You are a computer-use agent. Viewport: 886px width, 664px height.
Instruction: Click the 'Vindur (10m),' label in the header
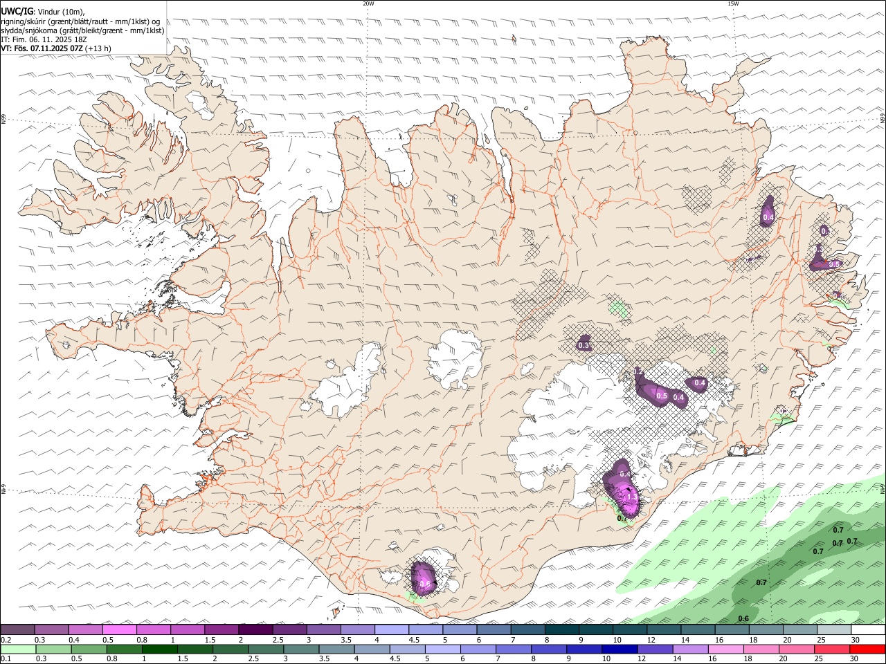(60, 12)
